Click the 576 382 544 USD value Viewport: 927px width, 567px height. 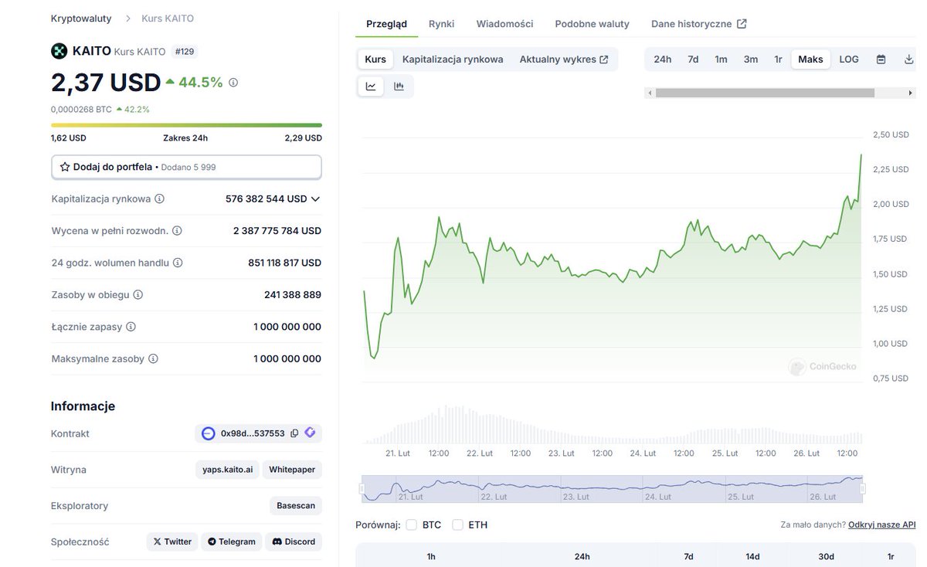click(267, 199)
